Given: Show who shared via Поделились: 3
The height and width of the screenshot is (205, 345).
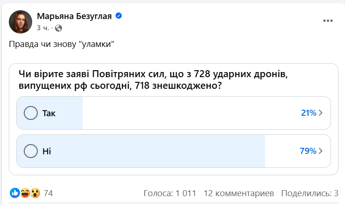Looking at the screenshot, I should click(310, 193).
